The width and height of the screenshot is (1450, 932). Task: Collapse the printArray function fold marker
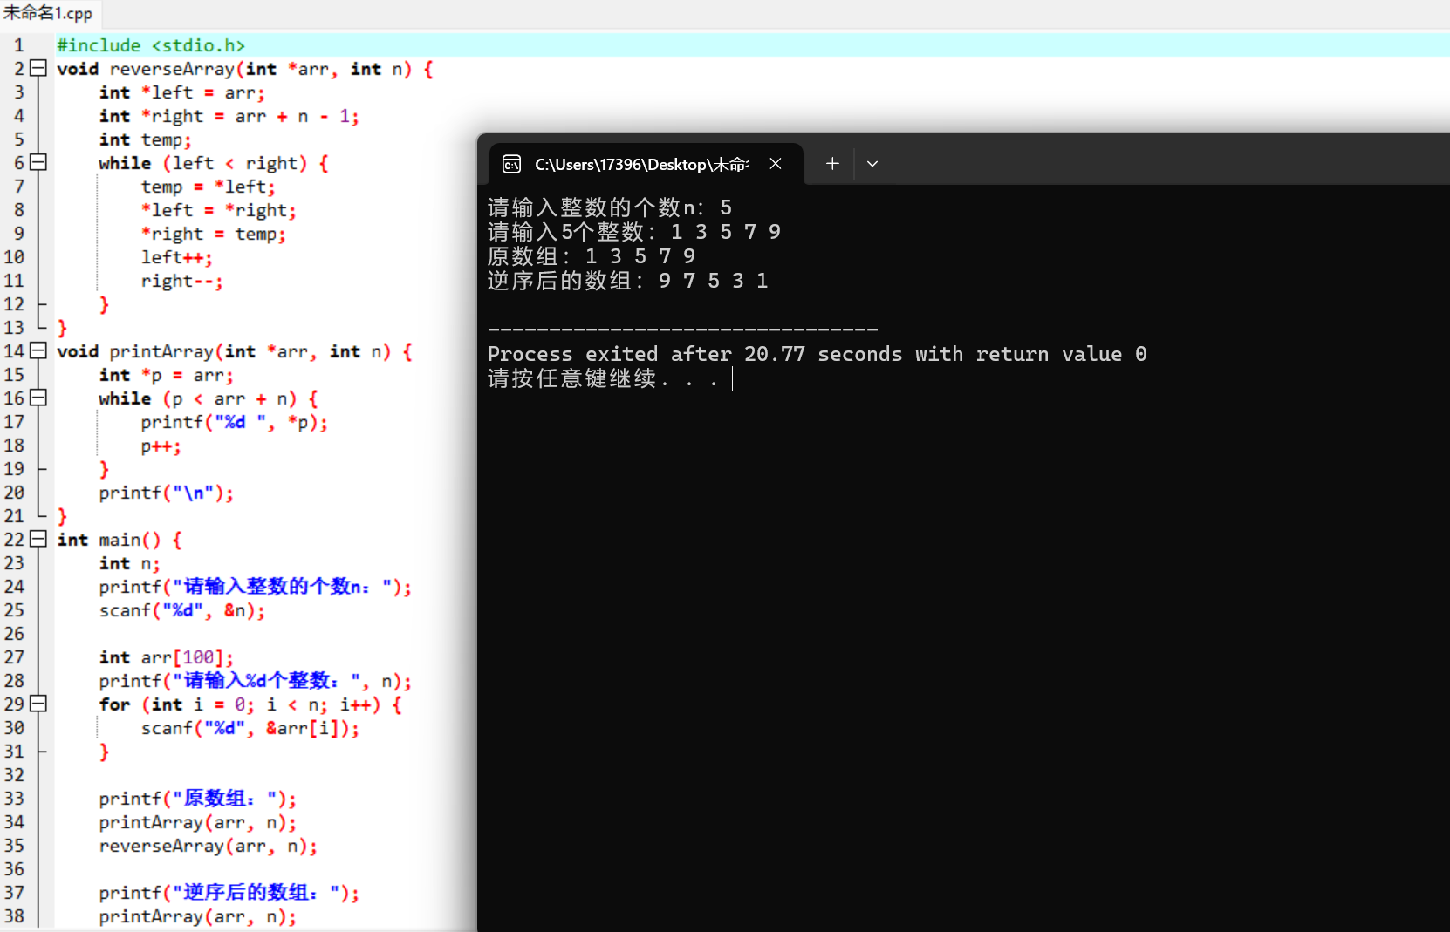(x=38, y=350)
